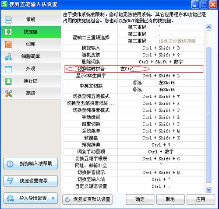Viewport: 219px width, 209px height.
Task: Click the question mark help icon
Action: [x=10, y=164]
